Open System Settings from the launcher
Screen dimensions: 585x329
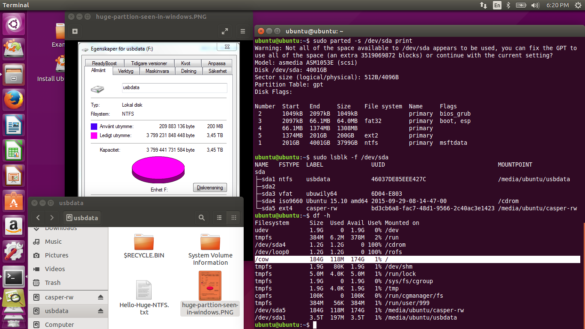tap(14, 251)
